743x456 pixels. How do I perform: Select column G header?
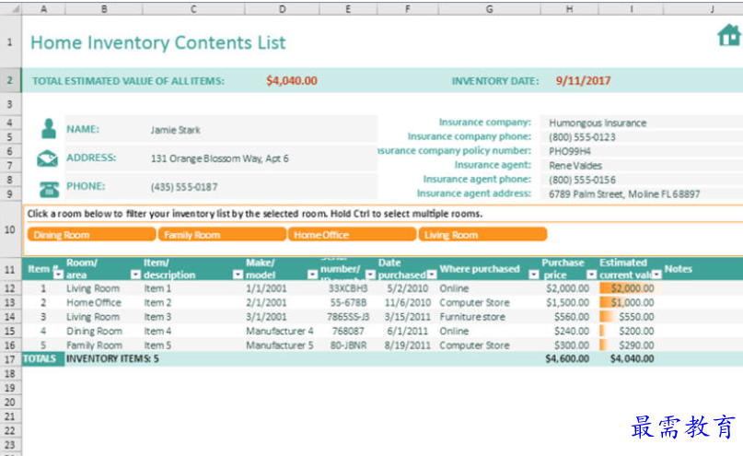pyautogui.click(x=488, y=8)
